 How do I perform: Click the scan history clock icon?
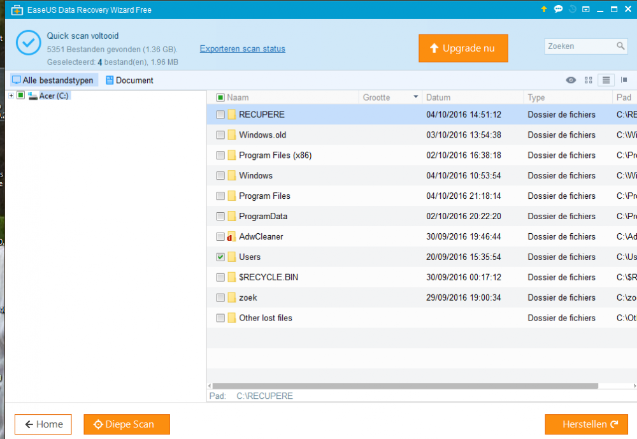click(x=572, y=10)
